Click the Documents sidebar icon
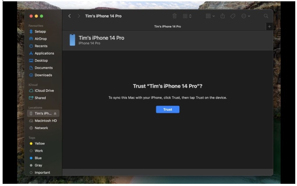 tap(31, 68)
